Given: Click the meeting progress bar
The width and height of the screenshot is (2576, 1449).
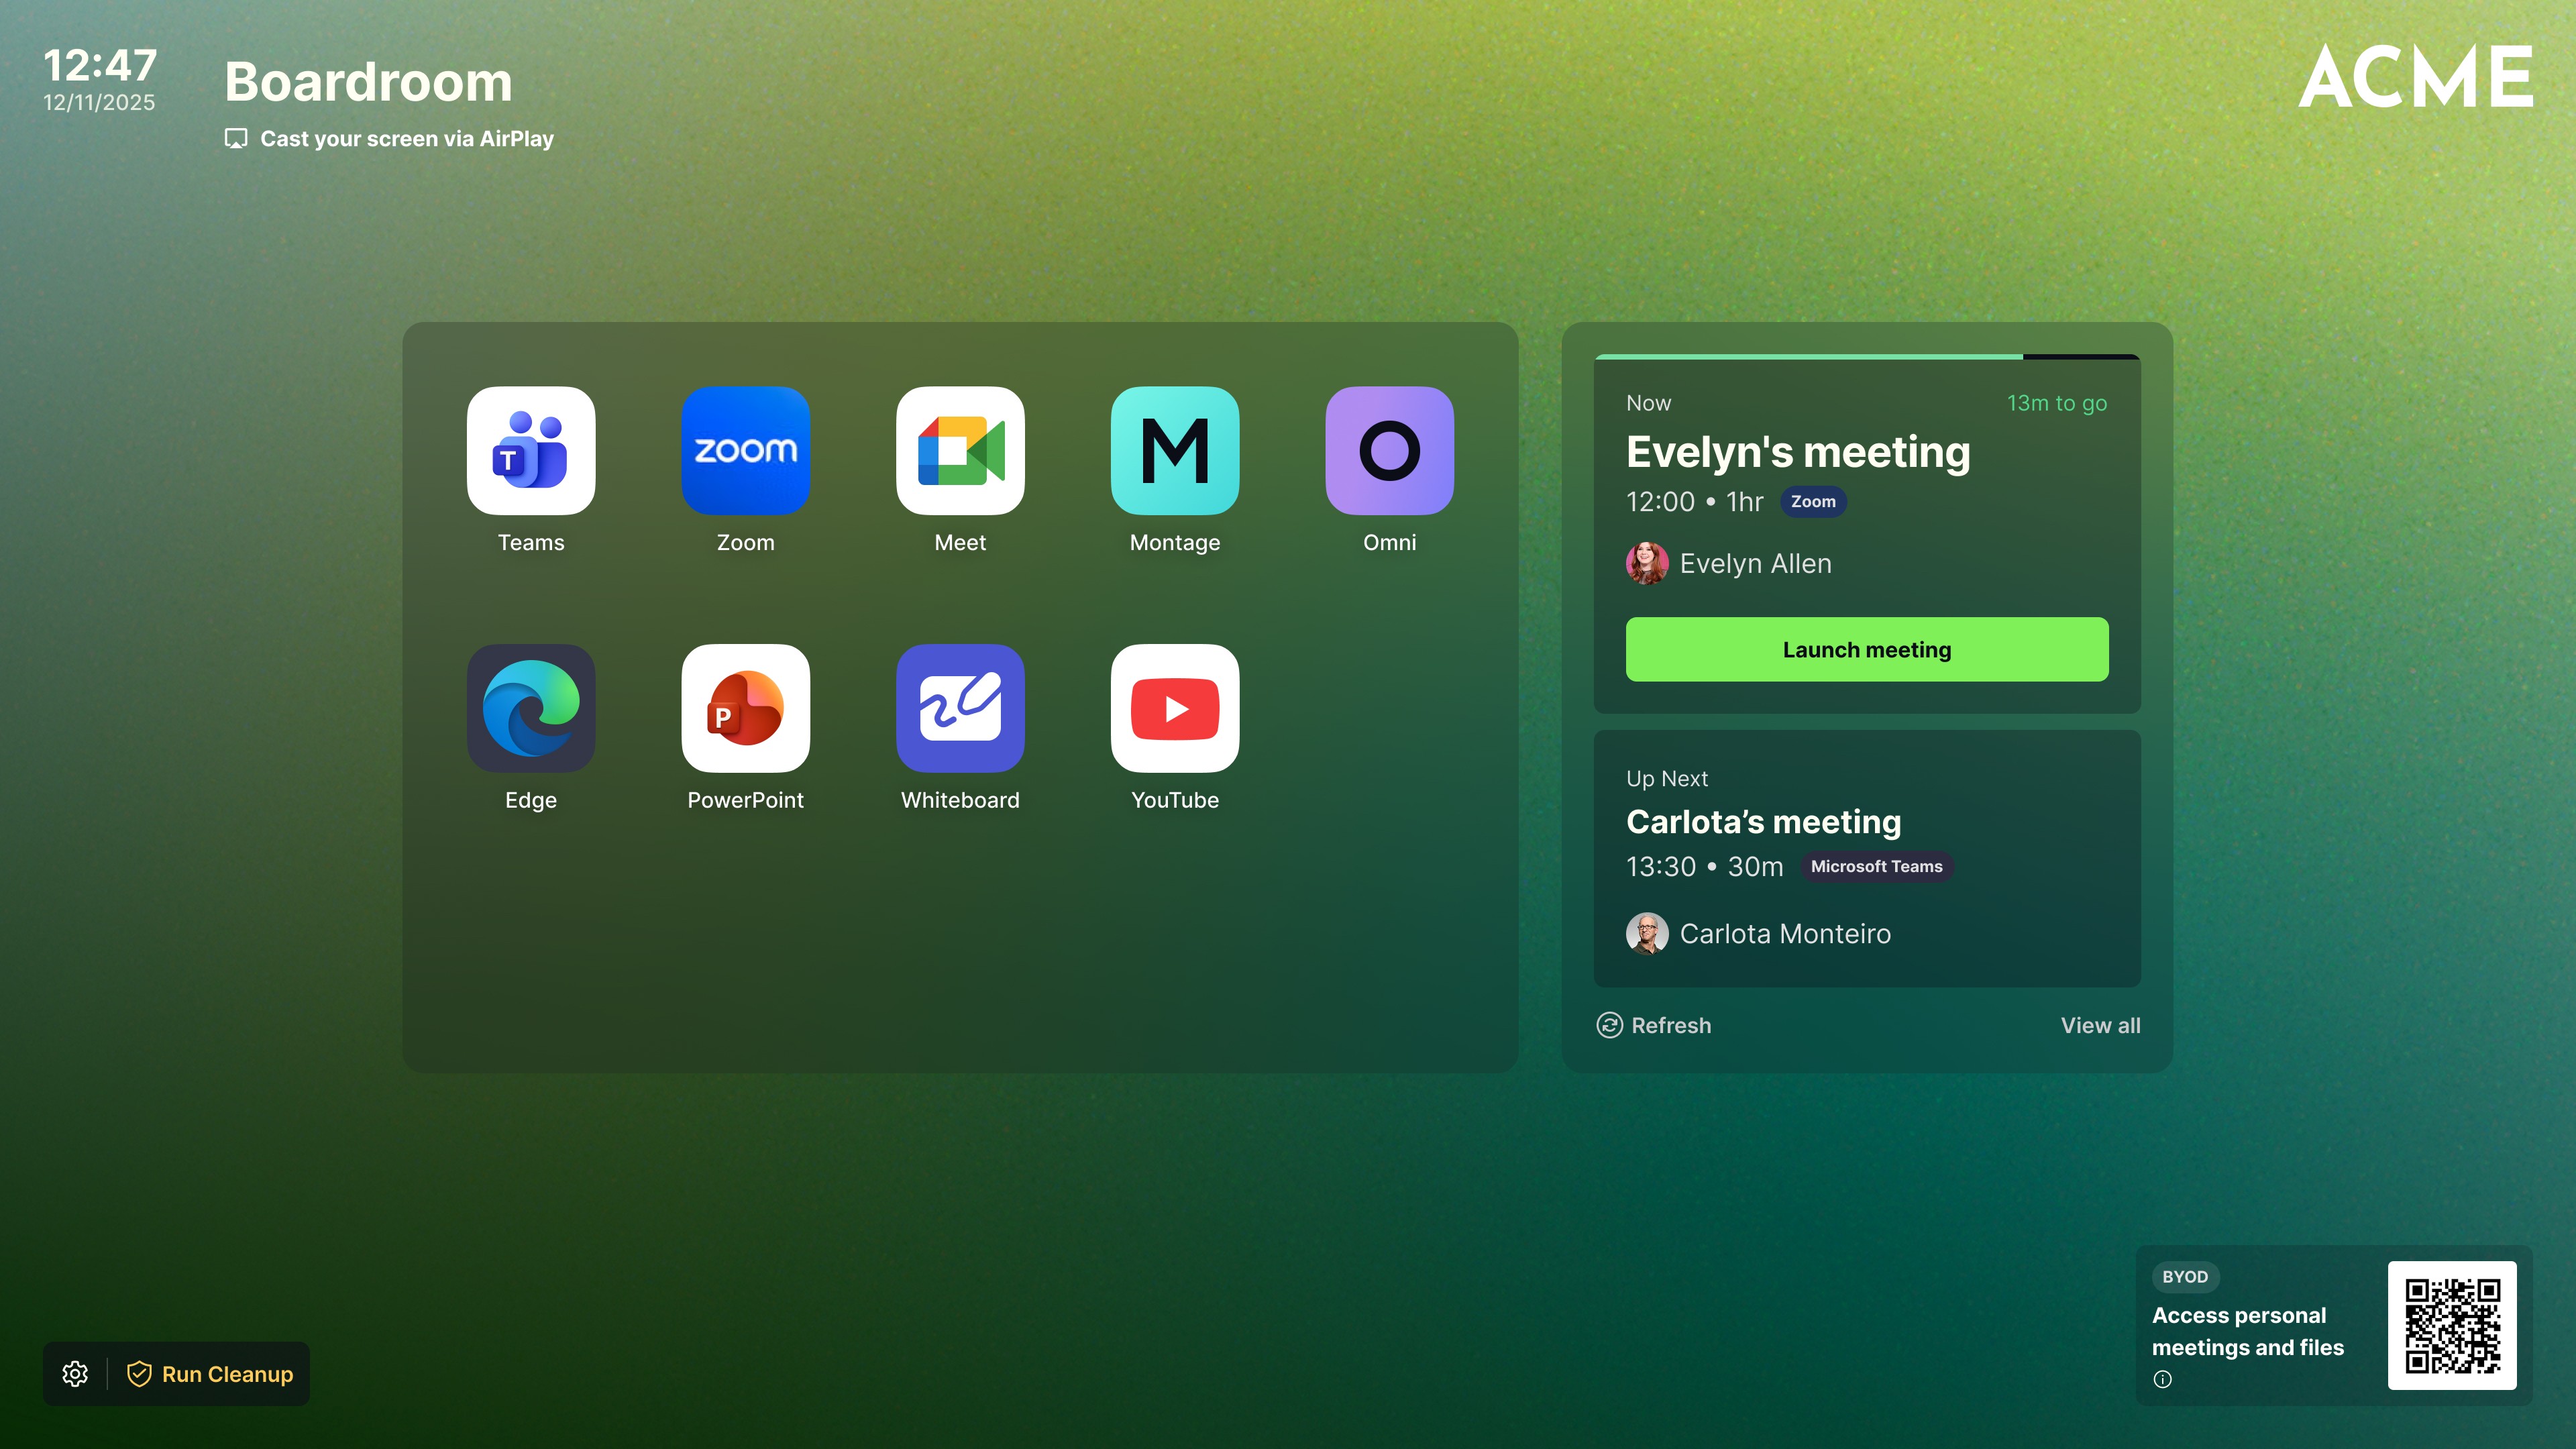Looking at the screenshot, I should coord(1866,356).
